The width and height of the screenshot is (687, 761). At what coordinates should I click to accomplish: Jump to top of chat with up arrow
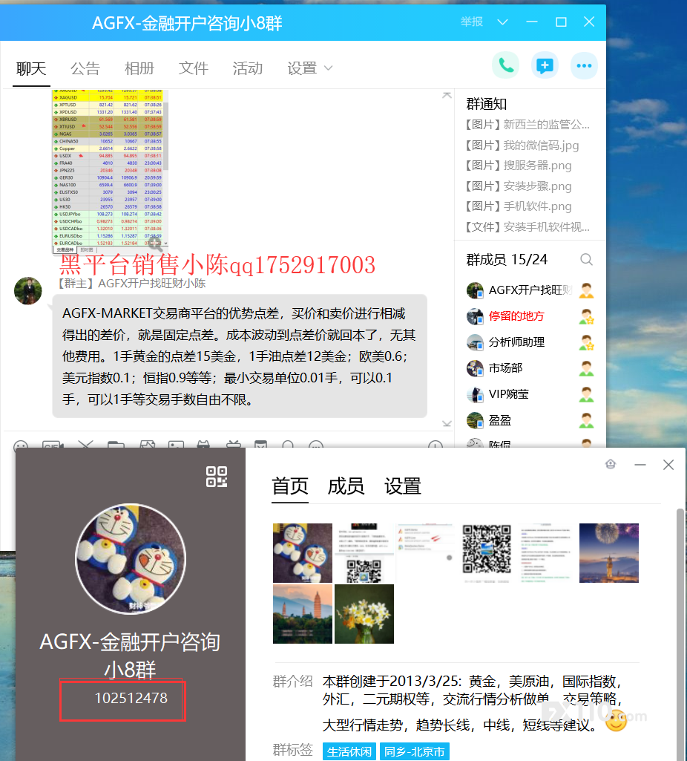(x=447, y=95)
